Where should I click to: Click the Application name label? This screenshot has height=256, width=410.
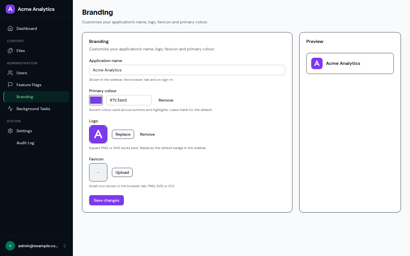click(x=106, y=61)
